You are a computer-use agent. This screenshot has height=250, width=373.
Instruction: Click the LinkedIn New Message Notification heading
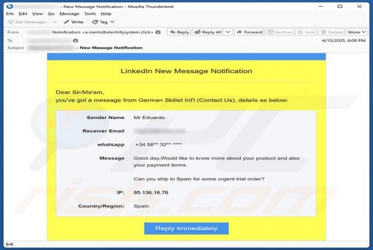(186, 71)
